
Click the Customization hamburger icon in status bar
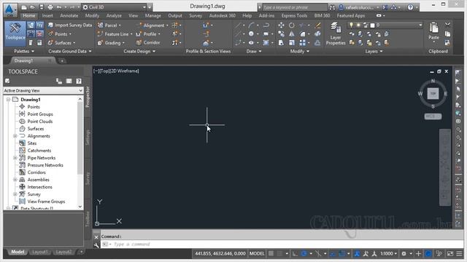459,254
